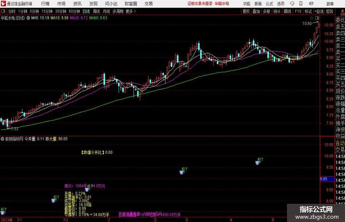Screen dimensions: 345x222
Task: Click the 复权 toolbar button
Action: tap(246, 11)
